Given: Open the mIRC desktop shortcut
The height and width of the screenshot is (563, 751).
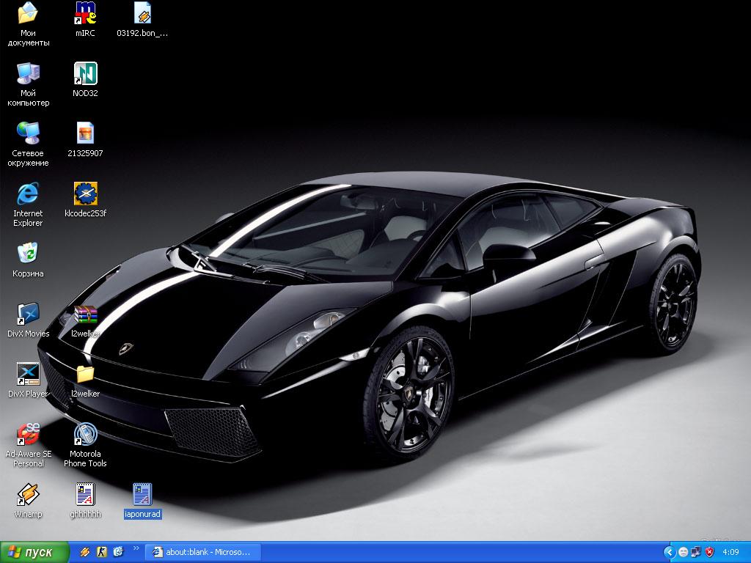Looking at the screenshot, I should click(x=85, y=14).
